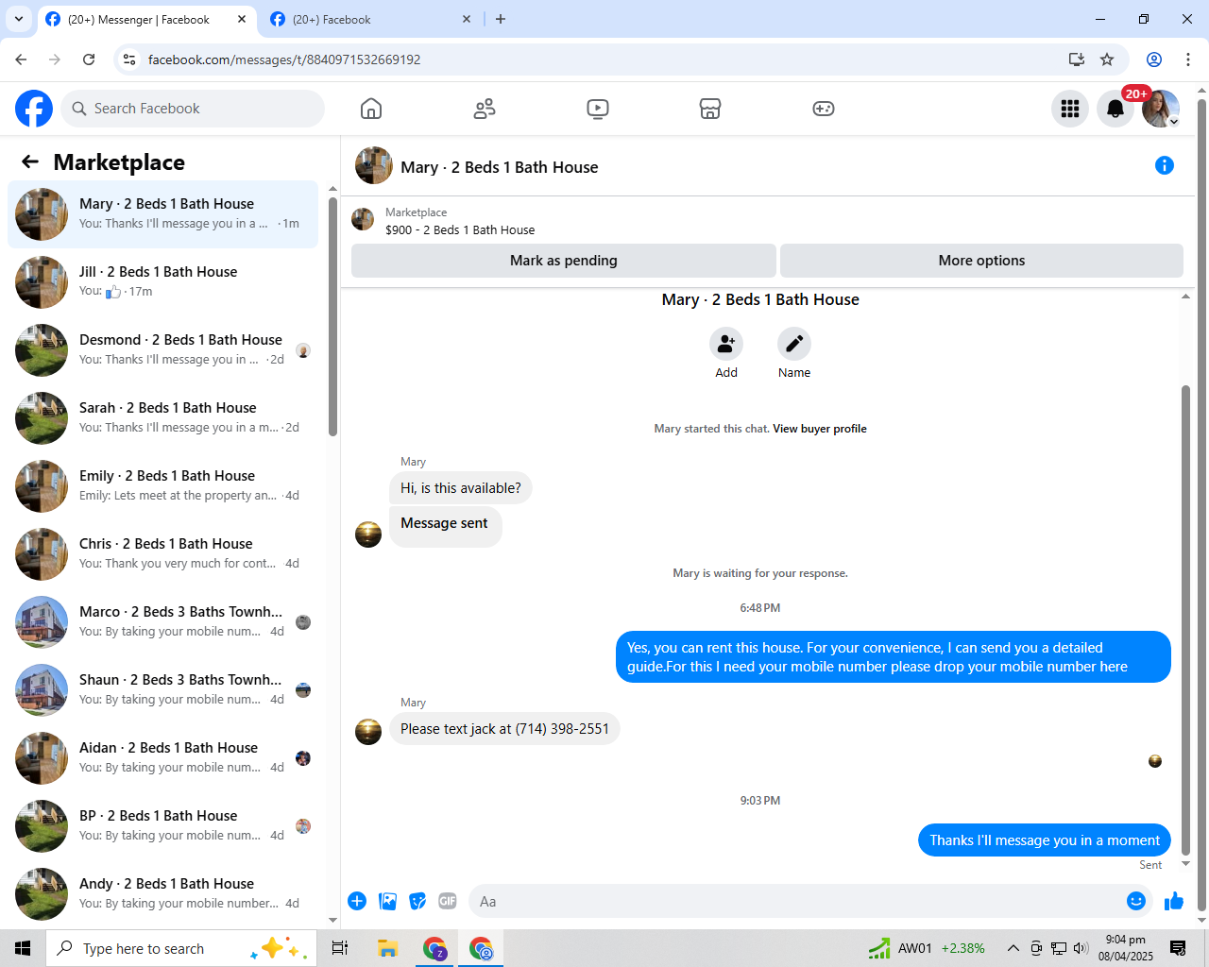Click the back arrow beside Marketplace
The height and width of the screenshot is (967, 1209).
tap(30, 161)
